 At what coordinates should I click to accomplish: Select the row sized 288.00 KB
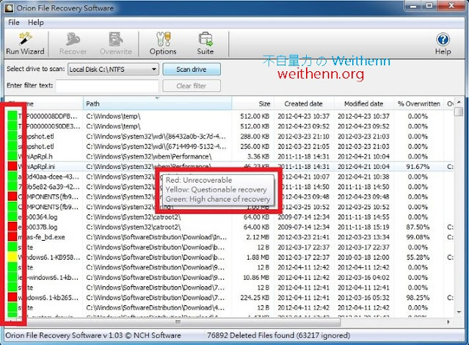(229, 137)
